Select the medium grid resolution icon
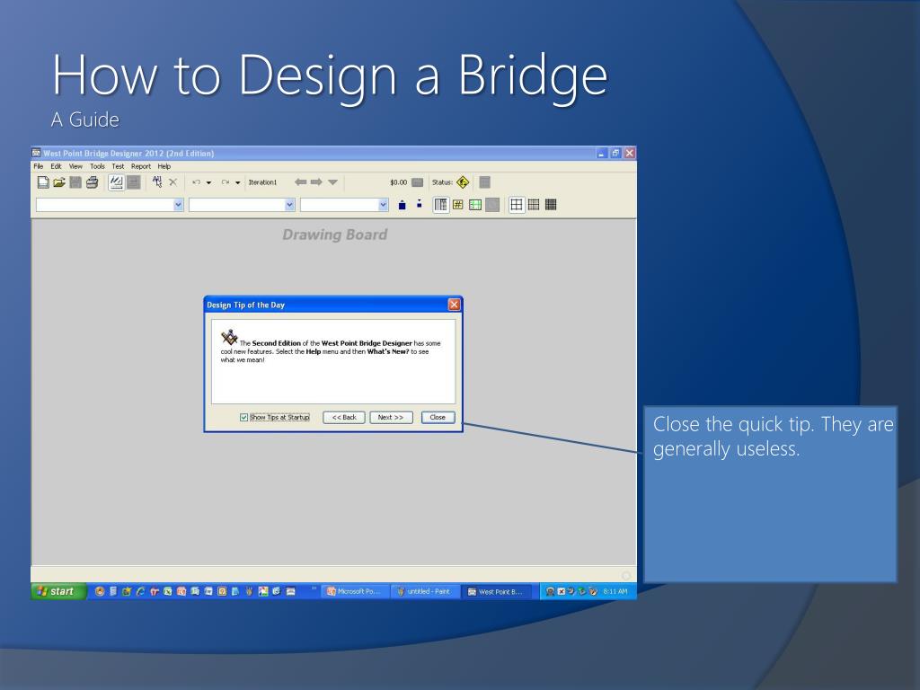The image size is (920, 690). [x=534, y=205]
